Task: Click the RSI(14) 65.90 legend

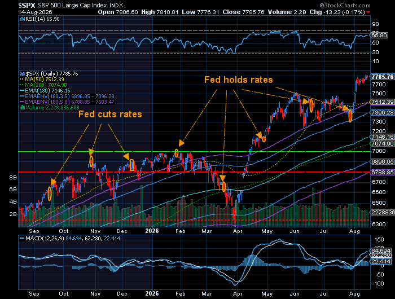Action: [x=42, y=19]
